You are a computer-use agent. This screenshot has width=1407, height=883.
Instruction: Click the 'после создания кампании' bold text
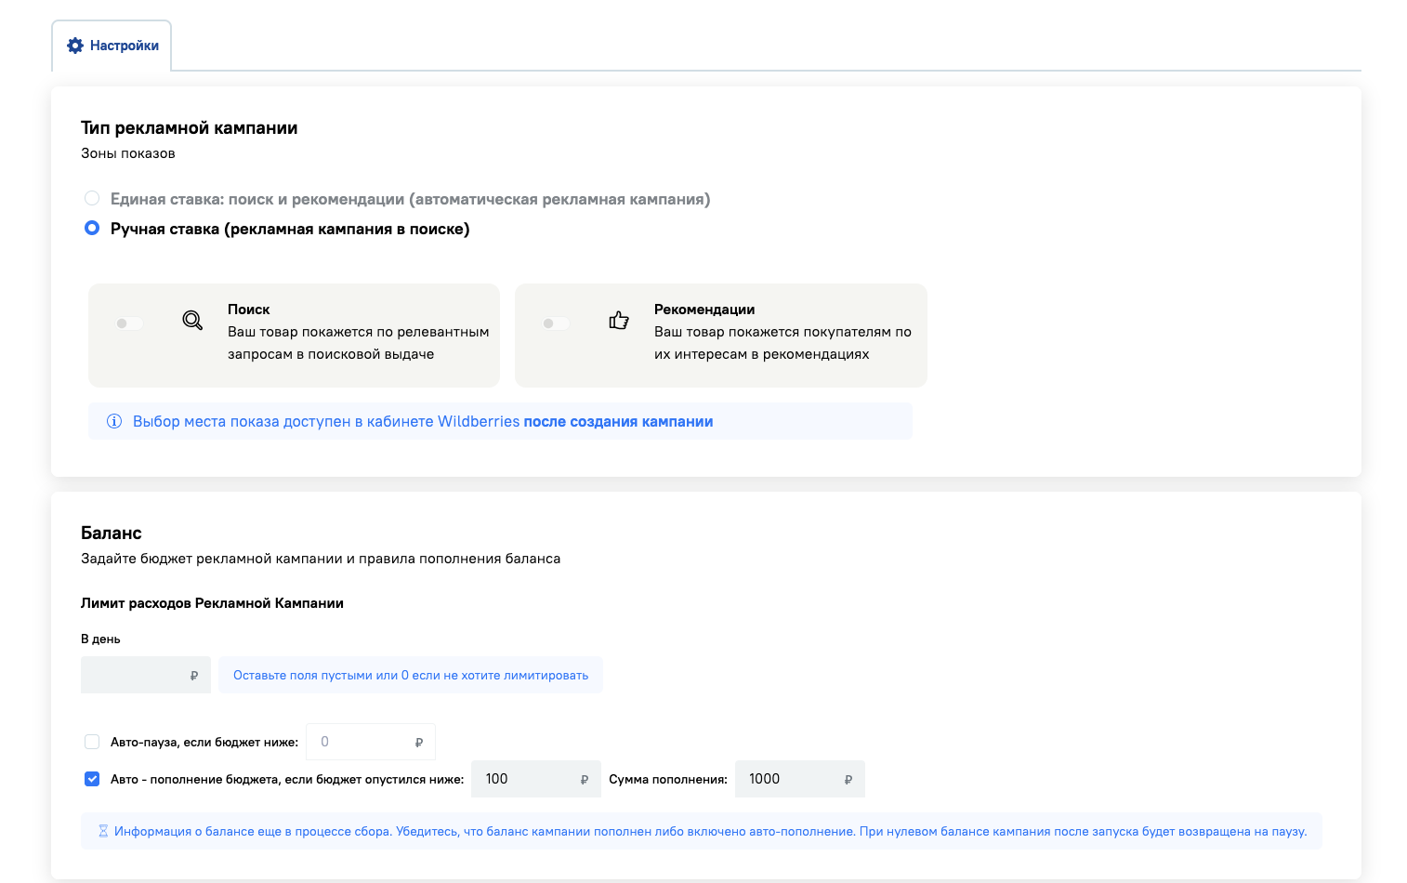tap(618, 421)
